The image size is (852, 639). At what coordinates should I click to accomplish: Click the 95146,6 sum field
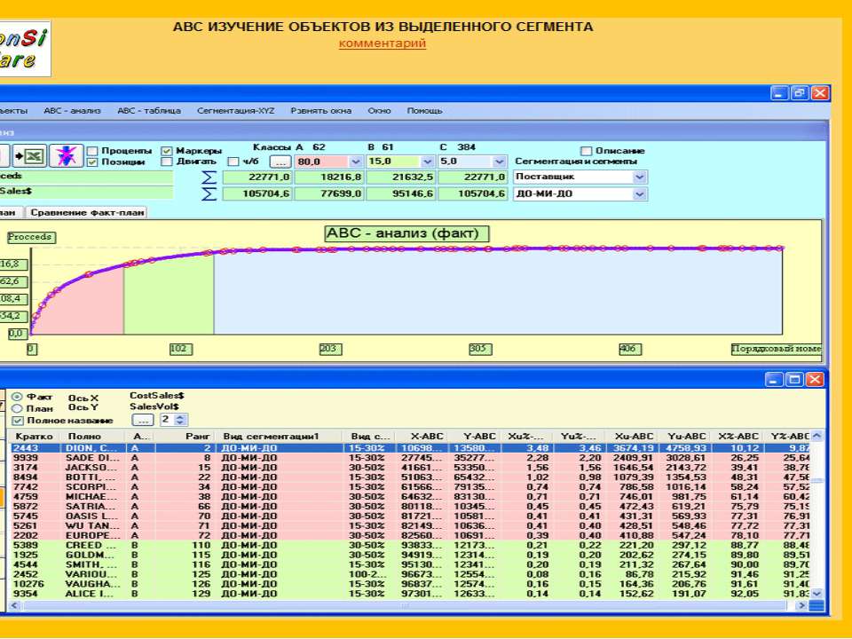pyautogui.click(x=400, y=194)
